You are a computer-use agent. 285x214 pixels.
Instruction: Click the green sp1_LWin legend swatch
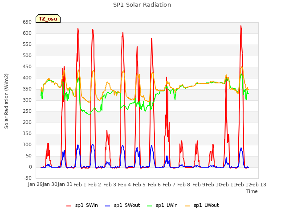[150, 206]
